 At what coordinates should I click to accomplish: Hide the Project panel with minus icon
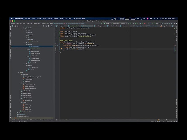pos(53,26)
